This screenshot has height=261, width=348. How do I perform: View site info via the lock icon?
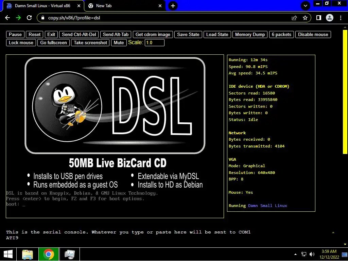pos(43,18)
